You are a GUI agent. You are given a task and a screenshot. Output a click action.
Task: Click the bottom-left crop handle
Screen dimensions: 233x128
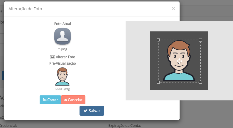pyautogui.click(x=158, y=82)
